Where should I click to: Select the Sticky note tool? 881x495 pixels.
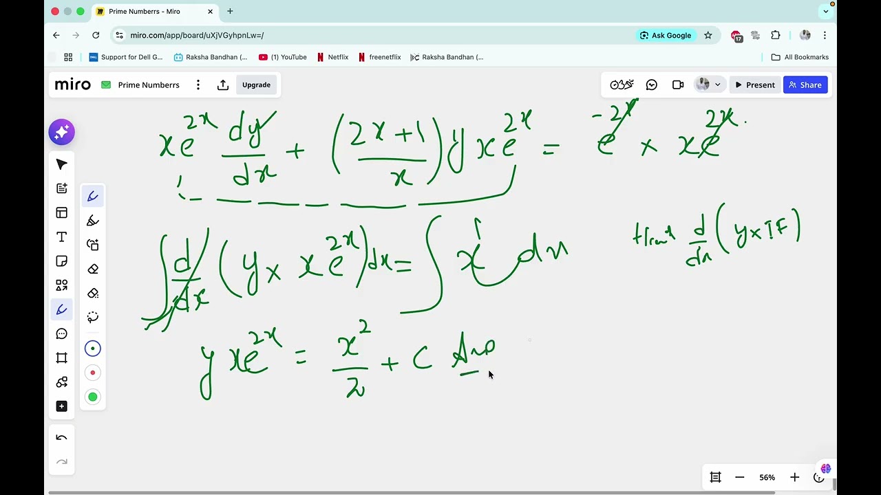pos(61,261)
